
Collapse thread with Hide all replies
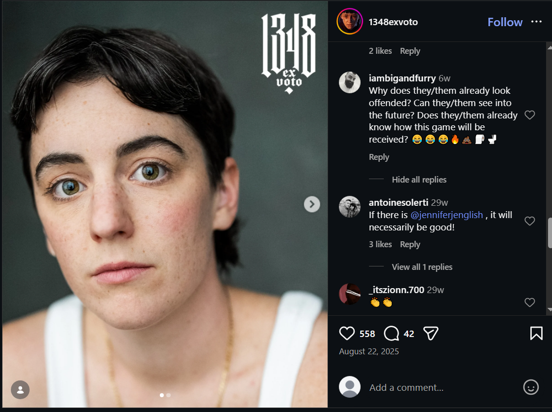pyautogui.click(x=419, y=180)
